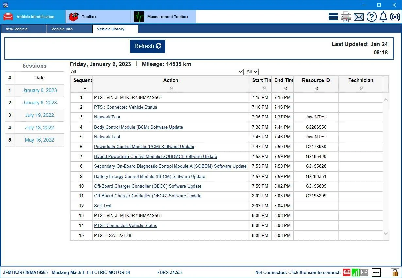Sort by Technician column arrows
The height and width of the screenshot is (278, 402).
[x=361, y=88]
